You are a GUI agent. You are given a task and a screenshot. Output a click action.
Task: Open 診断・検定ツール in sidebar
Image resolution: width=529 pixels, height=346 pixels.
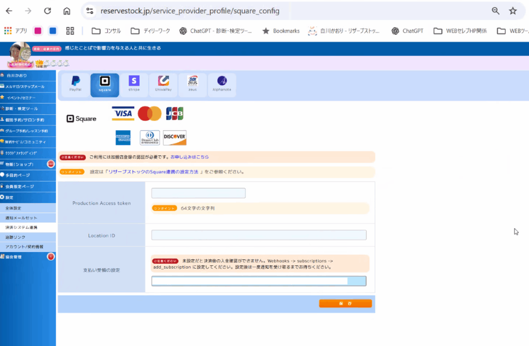click(28, 108)
